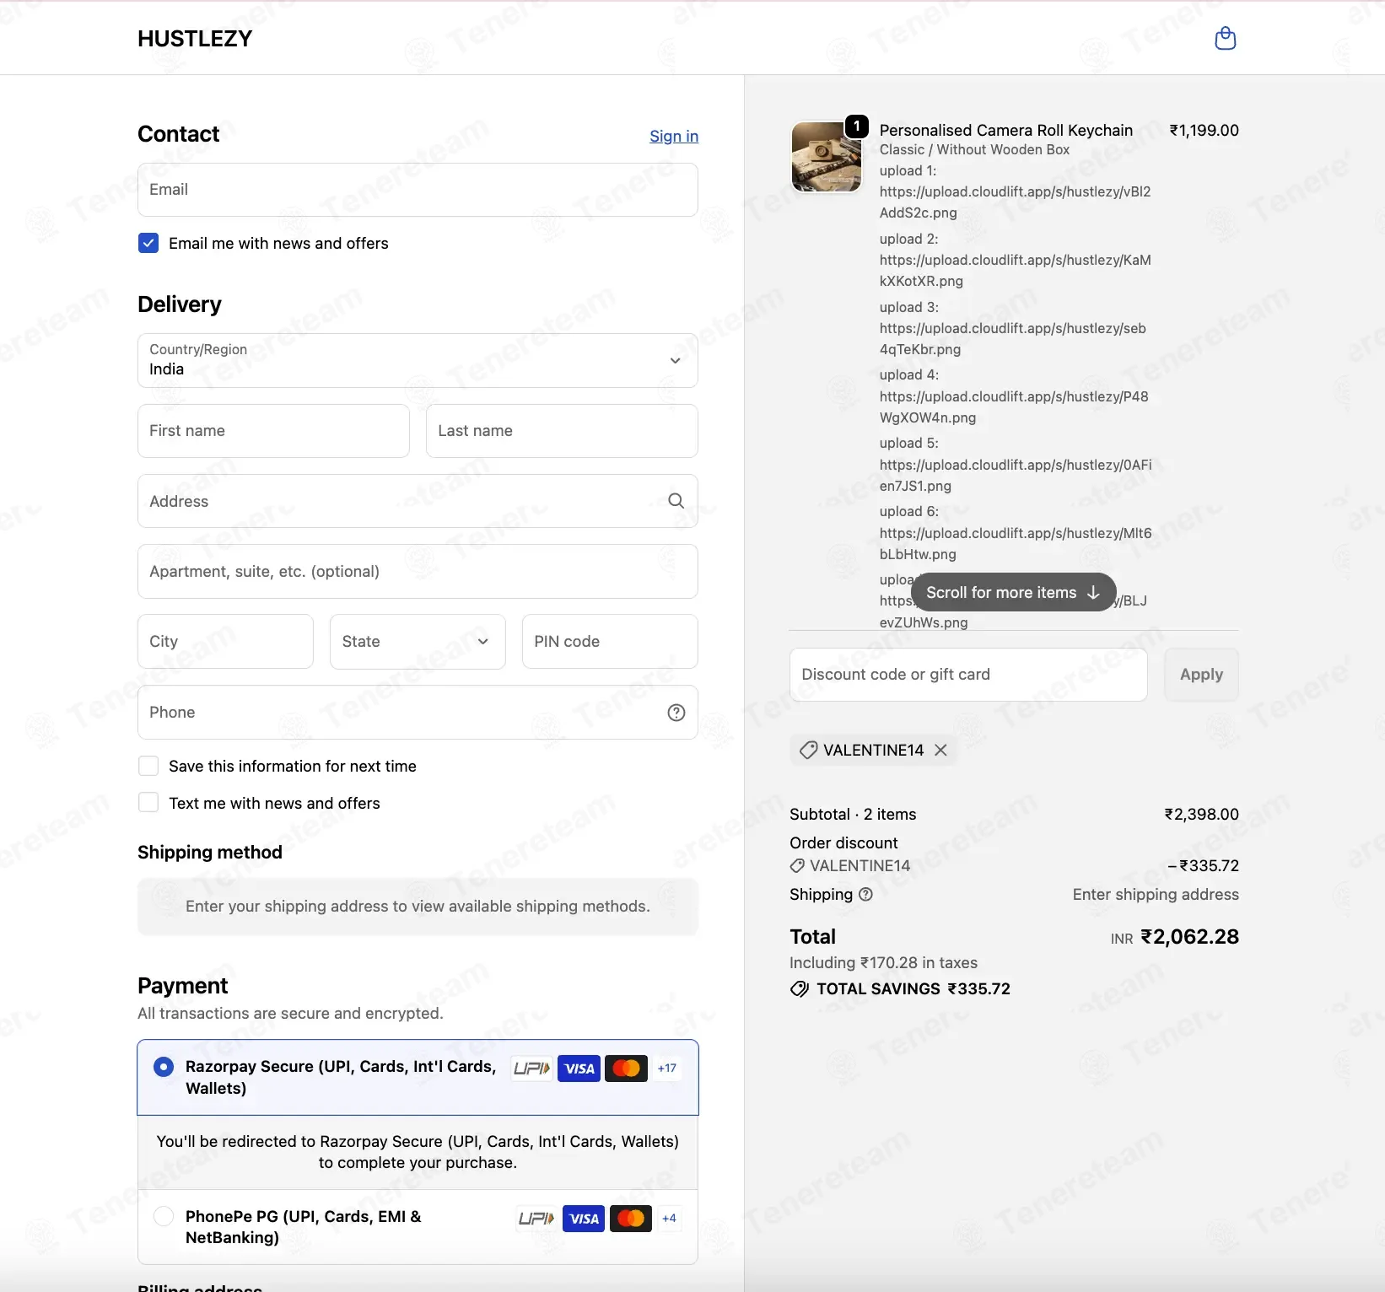Open the State dropdown
This screenshot has height=1292, width=1385.
tap(418, 642)
